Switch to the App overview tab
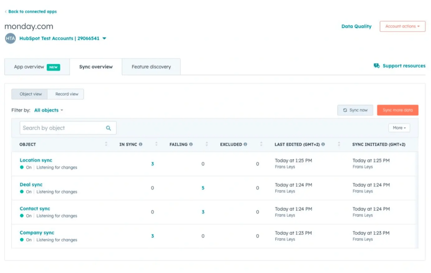431x273 pixels. [x=37, y=67]
